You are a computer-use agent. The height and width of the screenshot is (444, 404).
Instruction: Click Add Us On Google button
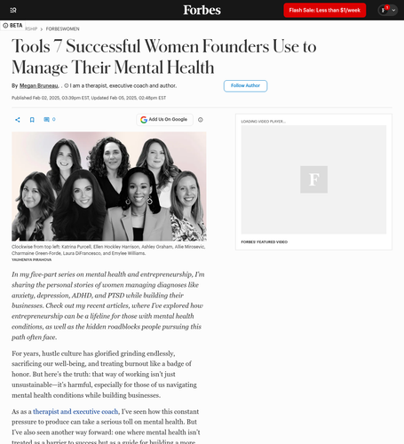[164, 120]
